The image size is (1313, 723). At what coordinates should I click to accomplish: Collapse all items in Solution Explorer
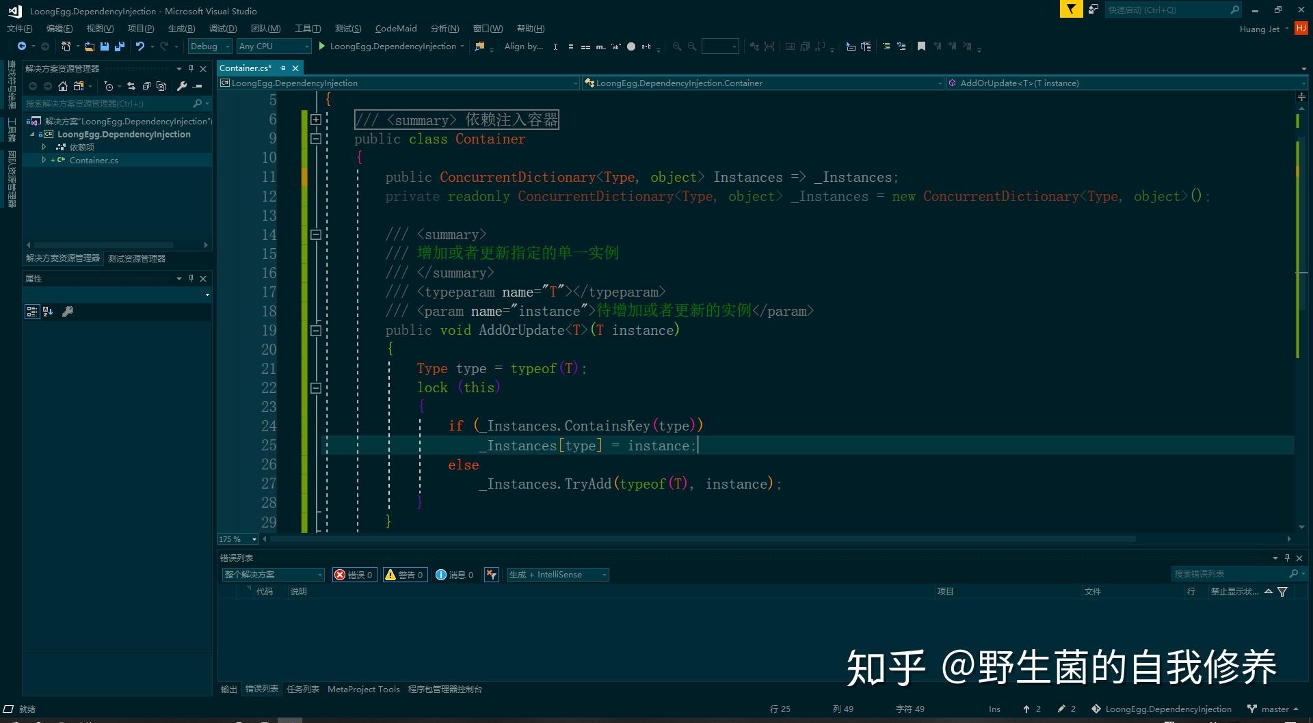coord(148,86)
